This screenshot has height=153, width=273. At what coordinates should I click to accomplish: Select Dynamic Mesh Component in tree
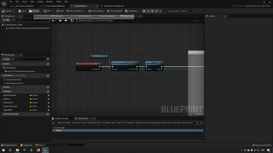[x=29, y=28]
